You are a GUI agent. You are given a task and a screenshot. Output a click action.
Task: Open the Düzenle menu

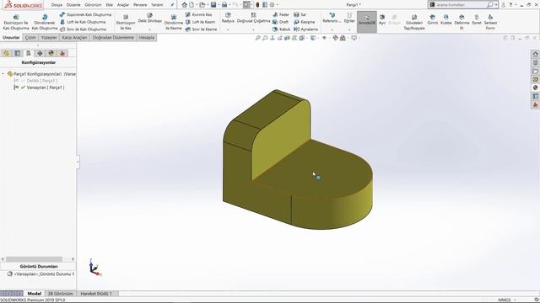click(x=73, y=5)
